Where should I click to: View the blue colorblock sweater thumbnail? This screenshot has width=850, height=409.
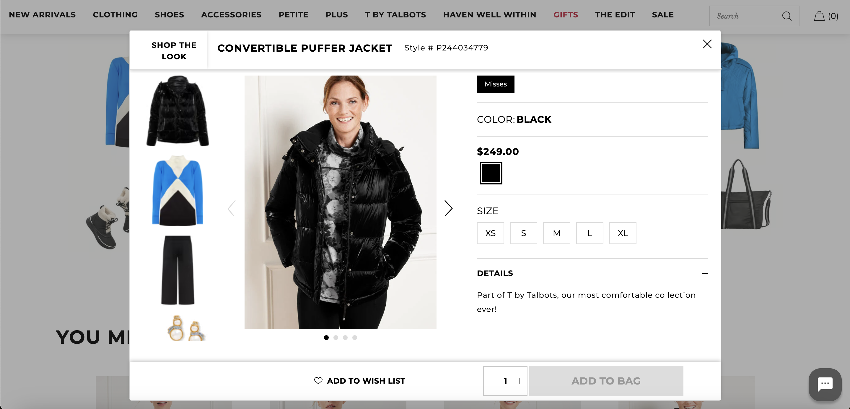pos(178,191)
